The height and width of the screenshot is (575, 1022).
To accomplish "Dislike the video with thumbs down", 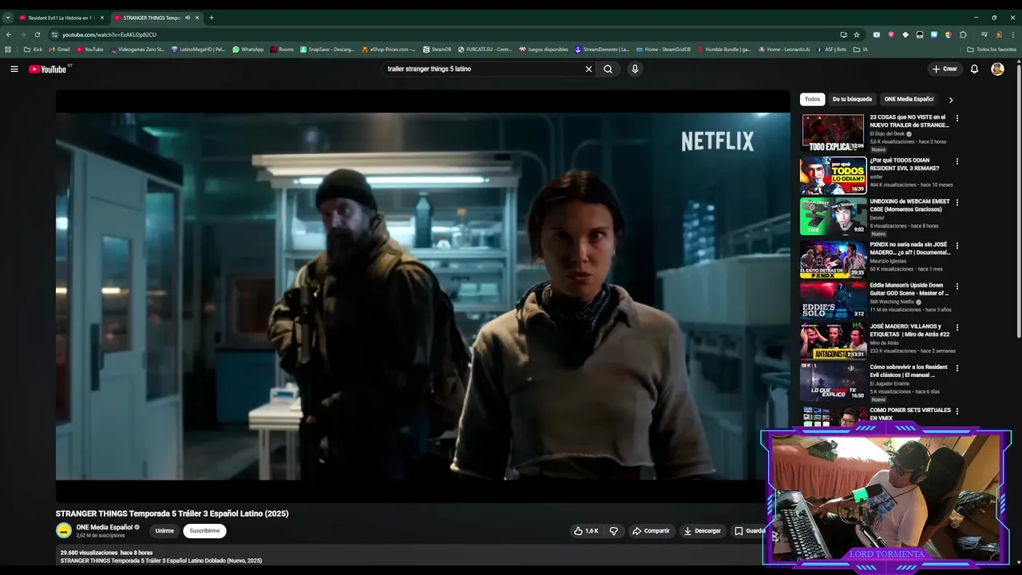I will [614, 530].
